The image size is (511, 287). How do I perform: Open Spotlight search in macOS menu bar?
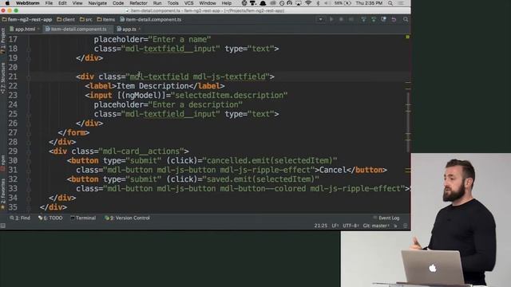(390, 3)
